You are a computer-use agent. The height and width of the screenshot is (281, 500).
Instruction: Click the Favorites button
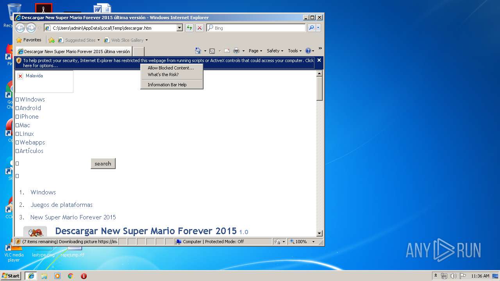click(x=29, y=40)
